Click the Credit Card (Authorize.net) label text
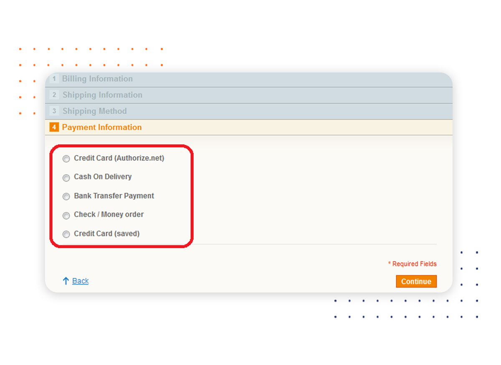This screenshot has height=365, width=501. pos(119,158)
